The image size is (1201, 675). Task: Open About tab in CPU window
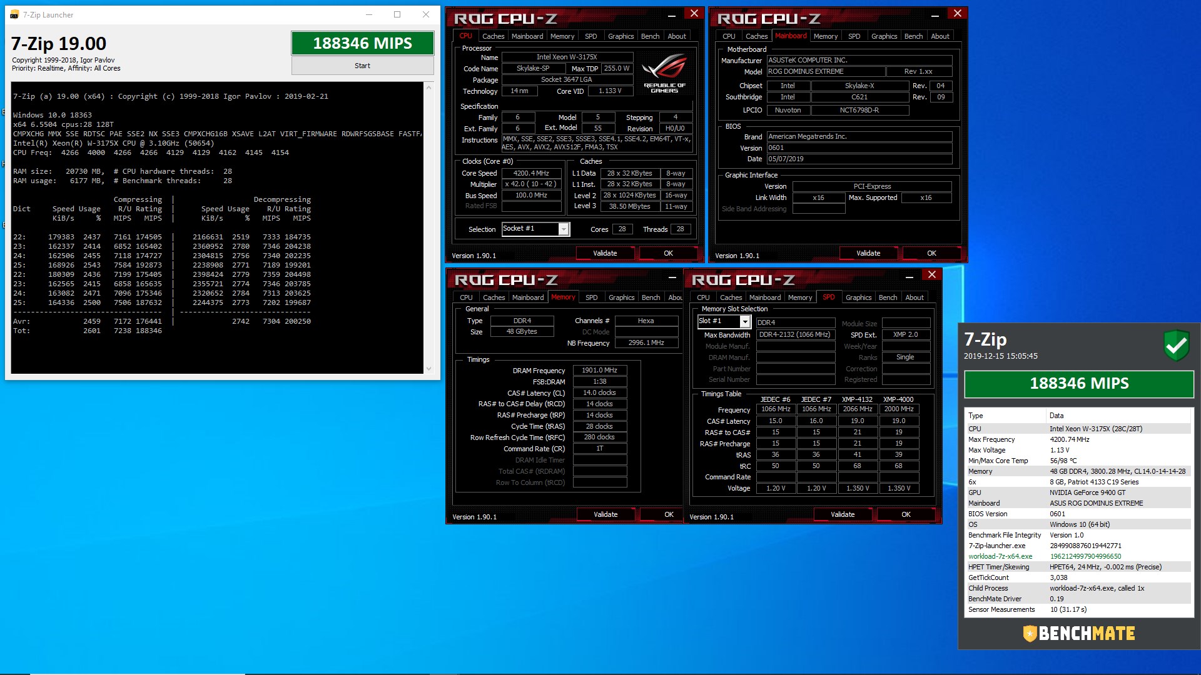pos(677,36)
